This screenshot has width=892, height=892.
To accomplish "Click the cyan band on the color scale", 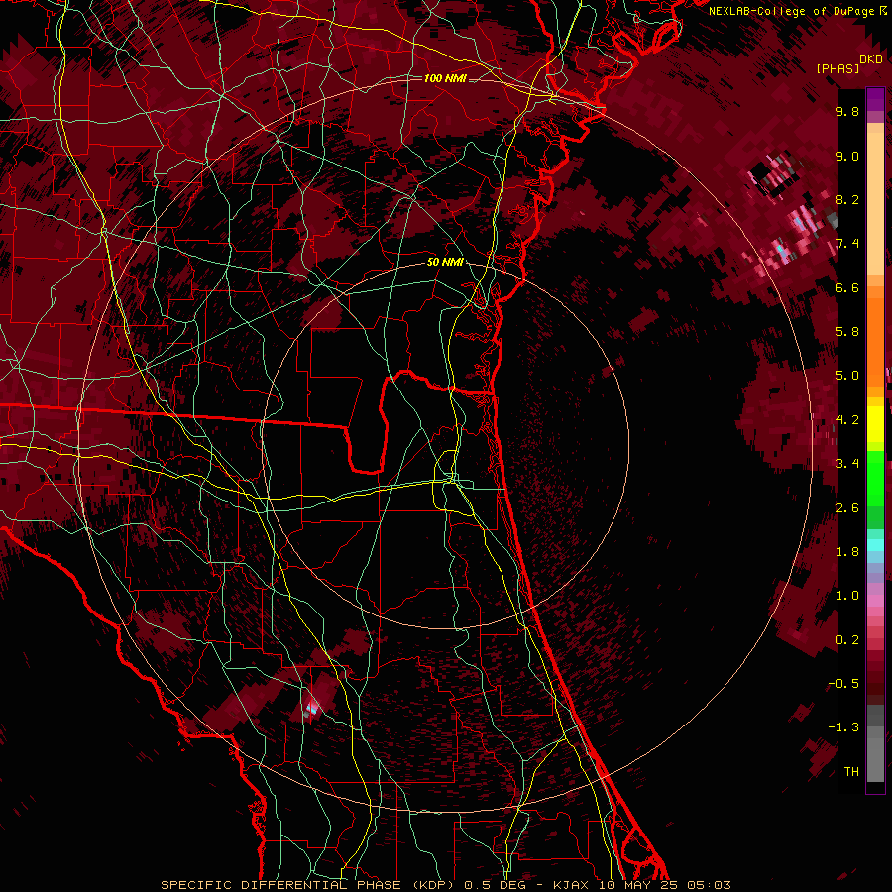I will (875, 545).
